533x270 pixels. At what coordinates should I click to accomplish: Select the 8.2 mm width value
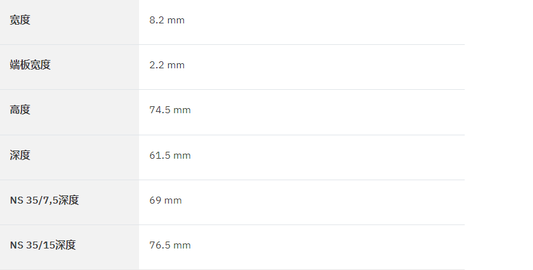(167, 20)
